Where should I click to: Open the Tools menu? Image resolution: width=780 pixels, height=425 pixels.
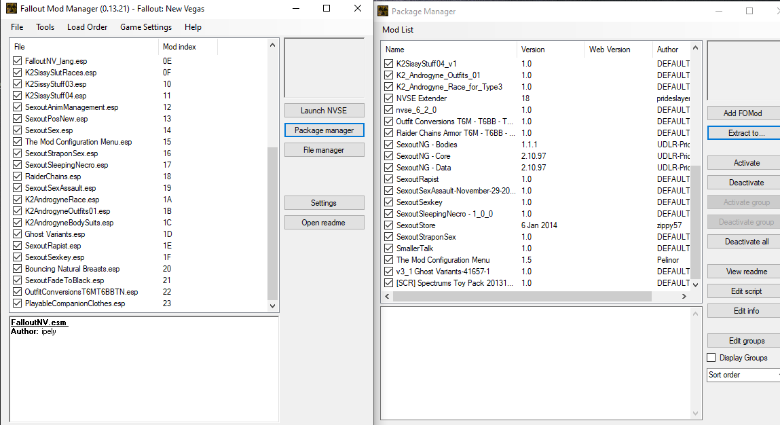pos(45,27)
